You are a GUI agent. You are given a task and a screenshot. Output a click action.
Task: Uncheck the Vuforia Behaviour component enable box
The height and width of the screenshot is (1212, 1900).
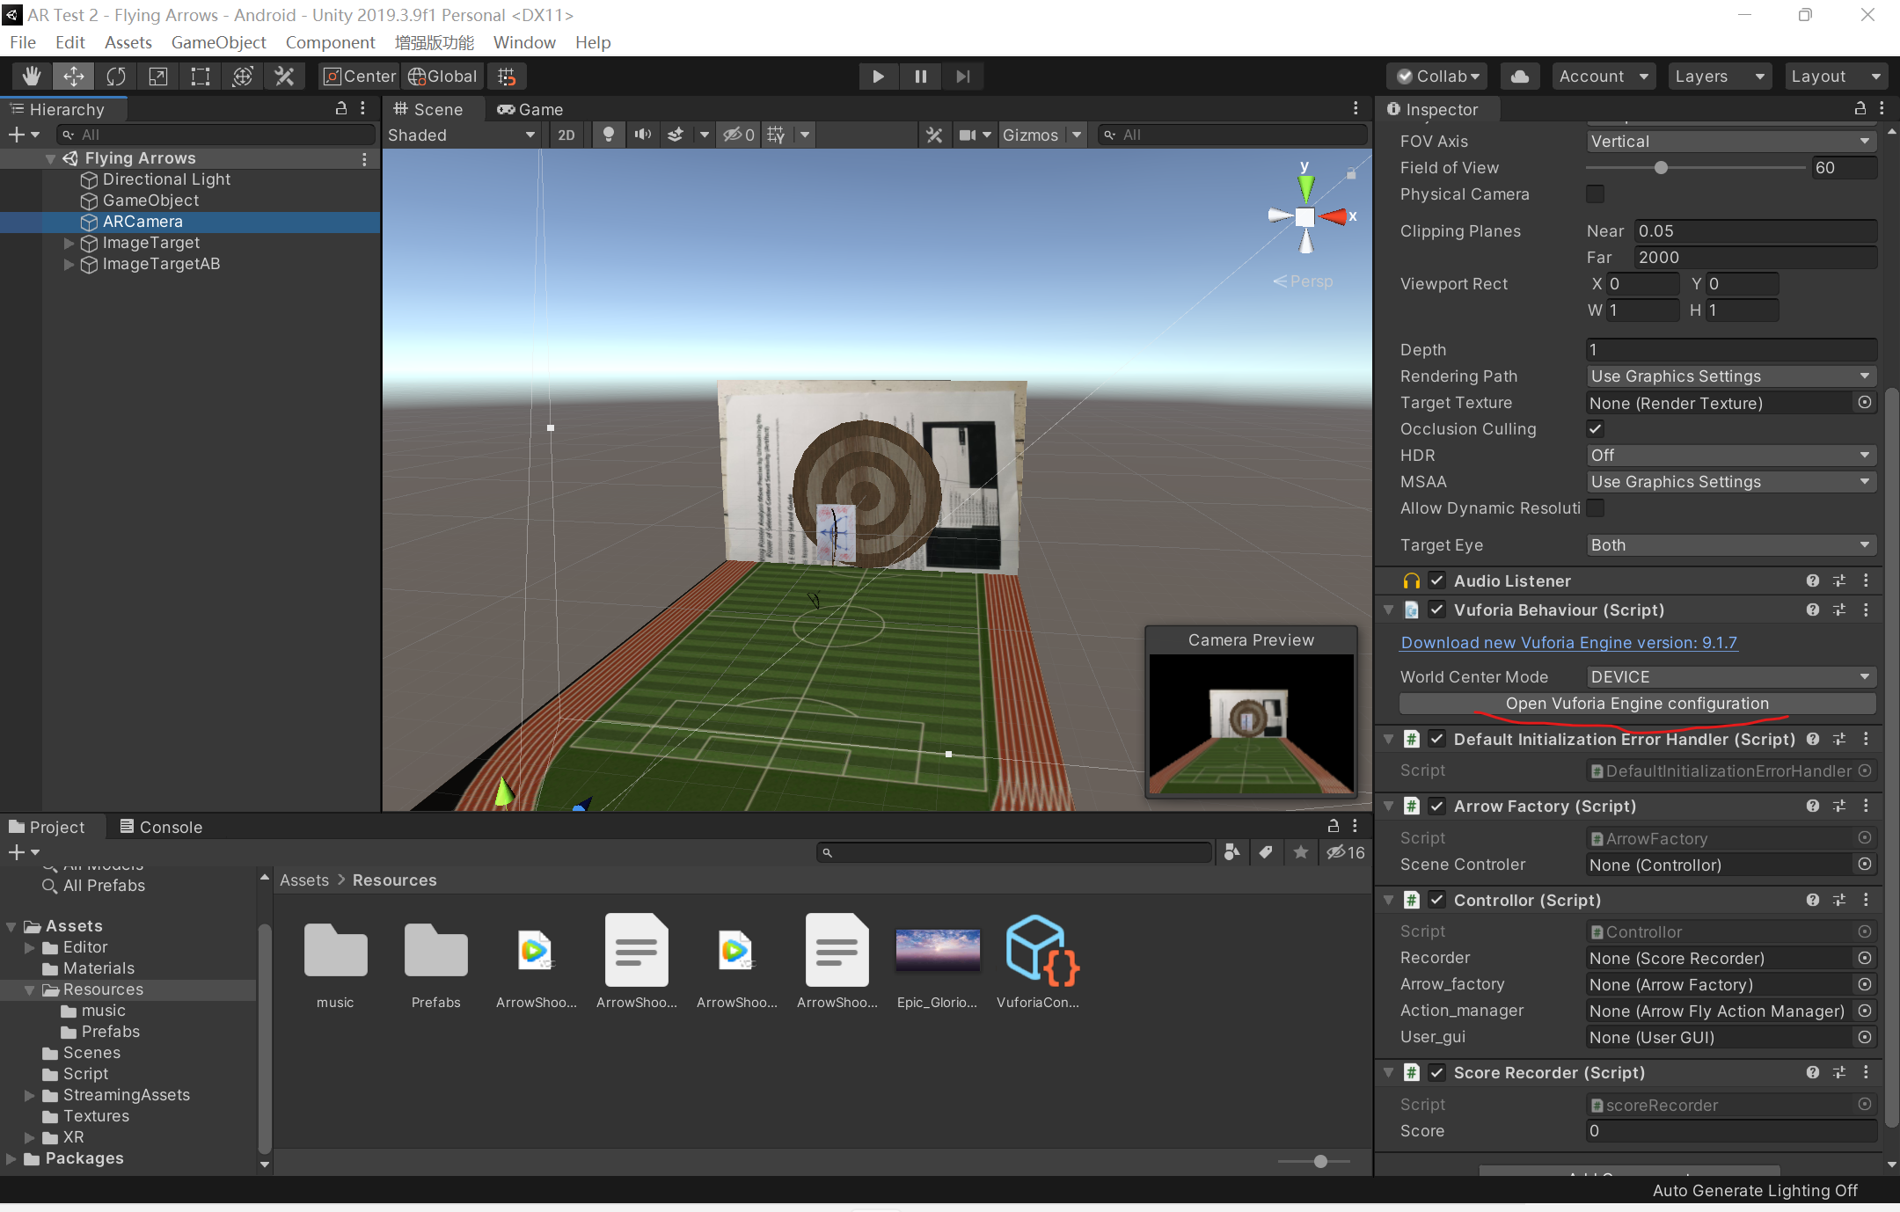click(1437, 610)
